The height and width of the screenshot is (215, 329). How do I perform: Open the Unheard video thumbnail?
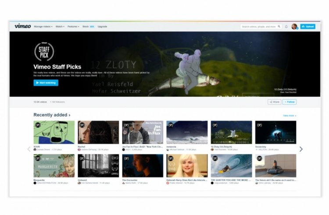pyautogui.click(x=98, y=166)
